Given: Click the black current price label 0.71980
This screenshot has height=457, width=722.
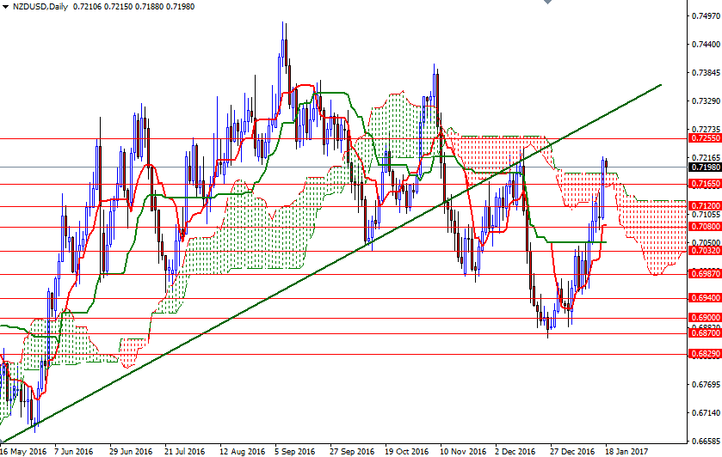Looking at the screenshot, I should coord(705,168).
